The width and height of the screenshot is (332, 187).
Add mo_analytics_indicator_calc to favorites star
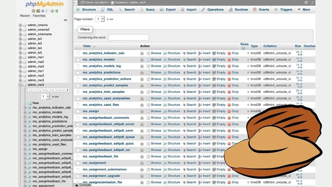click(142, 53)
